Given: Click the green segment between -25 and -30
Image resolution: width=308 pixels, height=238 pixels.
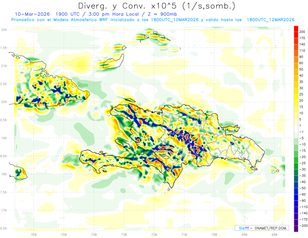Looking at the screenshot, I should [x=296, y=166].
